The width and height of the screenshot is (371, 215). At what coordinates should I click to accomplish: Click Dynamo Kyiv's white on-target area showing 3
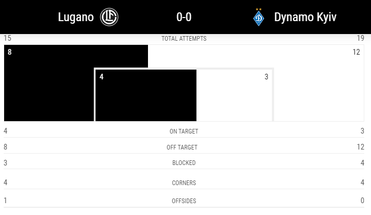(x=234, y=95)
